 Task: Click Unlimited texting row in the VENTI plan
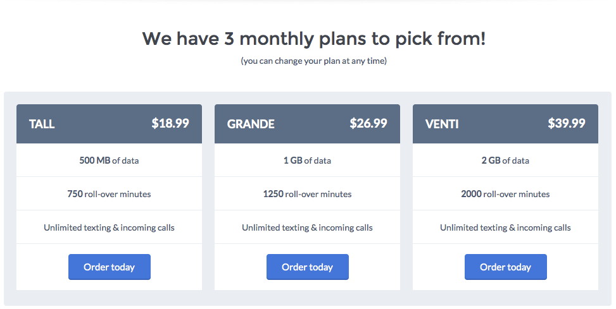point(505,227)
